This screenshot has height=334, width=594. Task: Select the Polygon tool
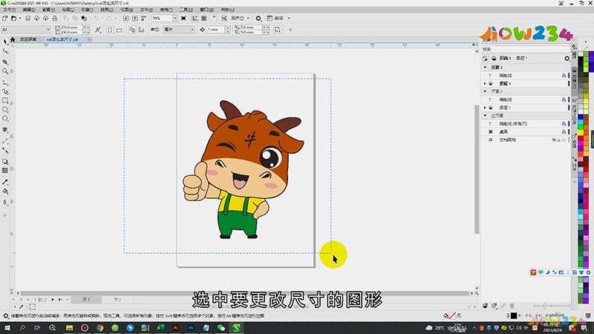coord(5,119)
